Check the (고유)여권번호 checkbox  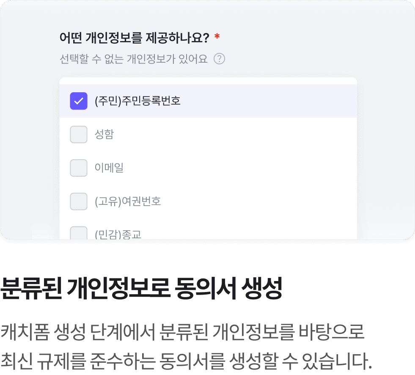tap(79, 201)
